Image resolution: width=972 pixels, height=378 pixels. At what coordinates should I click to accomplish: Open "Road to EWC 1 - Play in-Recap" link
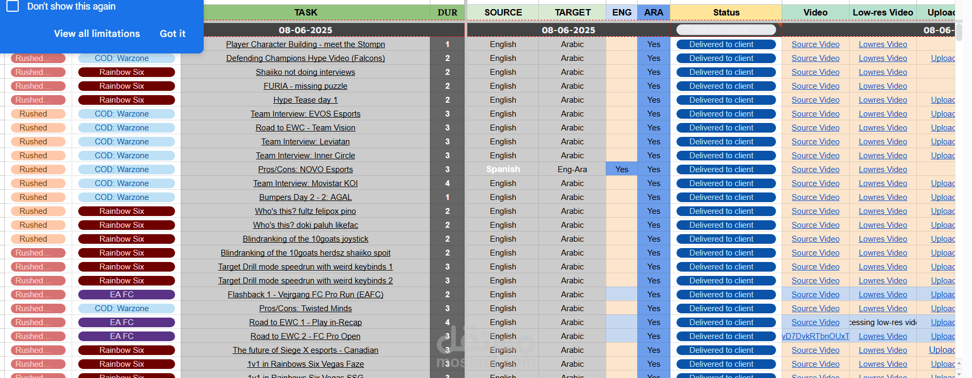(305, 322)
